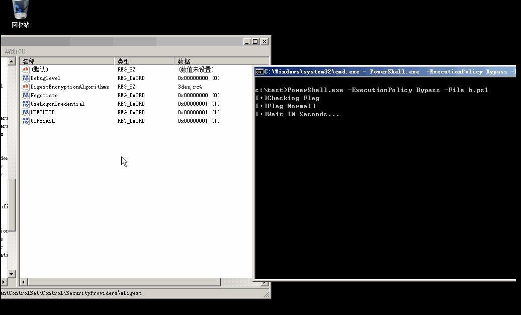
Task: Select the UseLogonCredential value icon
Action: [x=26, y=104]
